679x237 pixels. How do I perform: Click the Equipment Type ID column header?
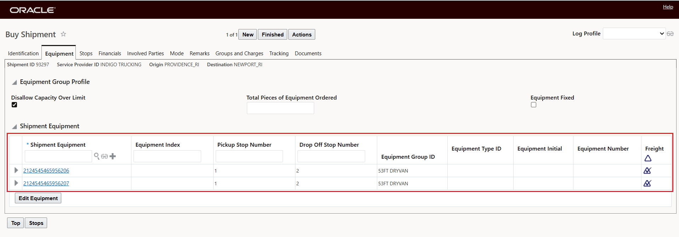(x=476, y=148)
